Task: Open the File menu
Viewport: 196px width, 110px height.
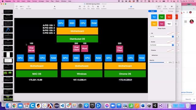Action: click(x=14, y=1)
